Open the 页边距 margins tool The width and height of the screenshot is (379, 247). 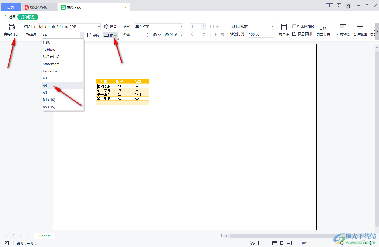tap(284, 30)
